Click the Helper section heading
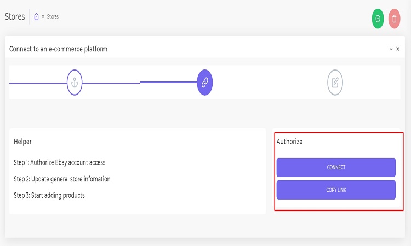 [22, 142]
